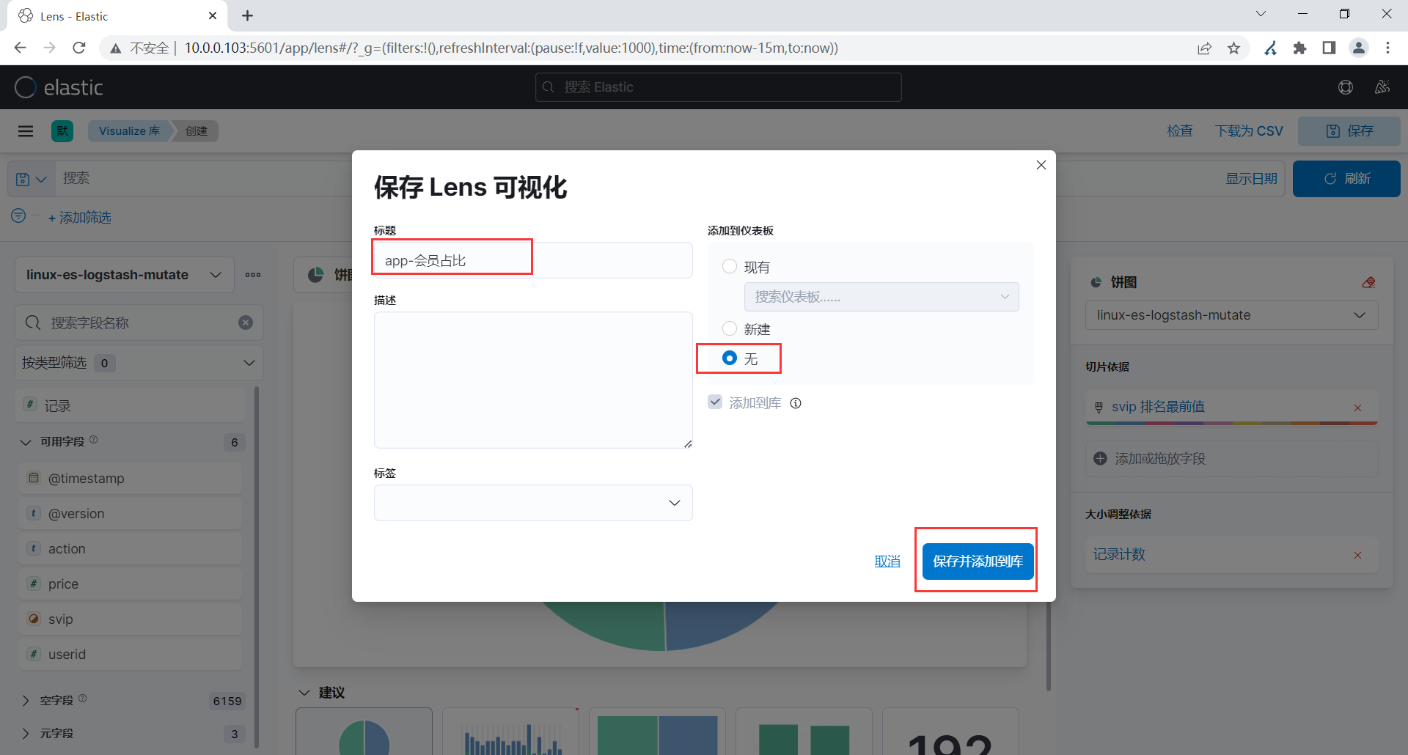Remove the 记录计数 dimension
Screen dimensions: 1408x755
coord(1357,555)
